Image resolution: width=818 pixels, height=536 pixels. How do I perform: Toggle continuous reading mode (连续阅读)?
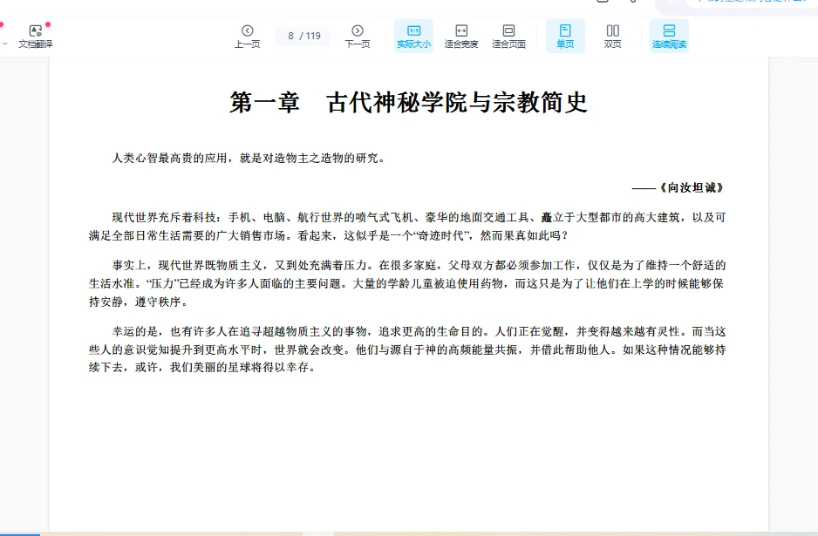point(669,36)
